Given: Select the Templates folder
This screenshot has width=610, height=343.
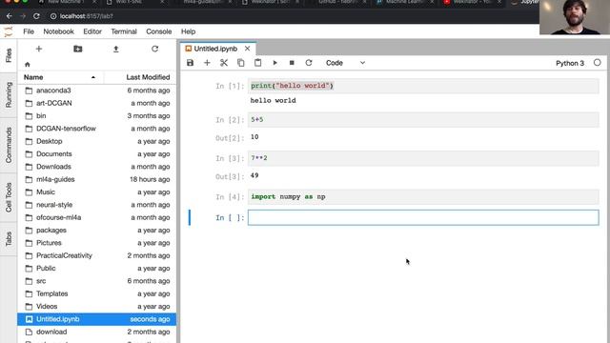Looking at the screenshot, I should (96, 293).
